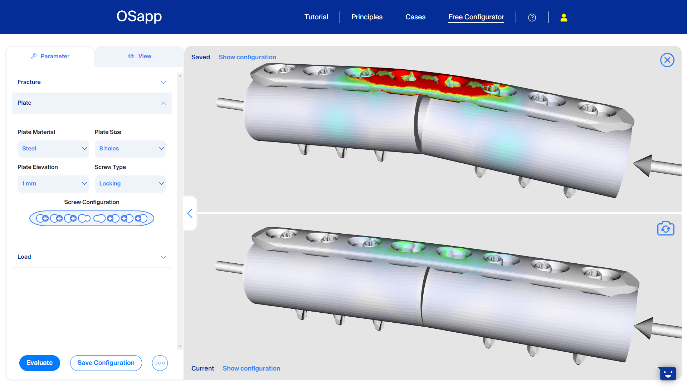This screenshot has height=392, width=687.
Task: Collapse the side panel with left arrow
Action: click(x=190, y=213)
